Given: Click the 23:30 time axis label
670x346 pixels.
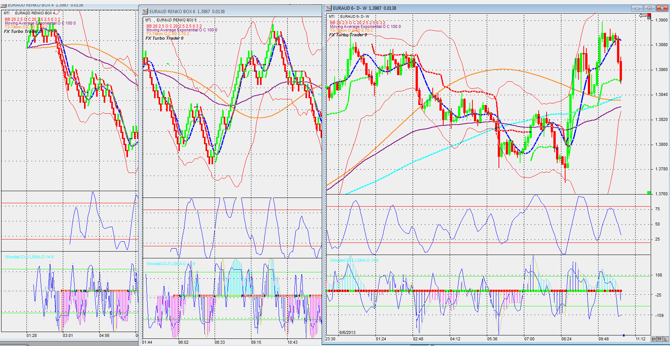Looking at the screenshot, I should point(330,339).
